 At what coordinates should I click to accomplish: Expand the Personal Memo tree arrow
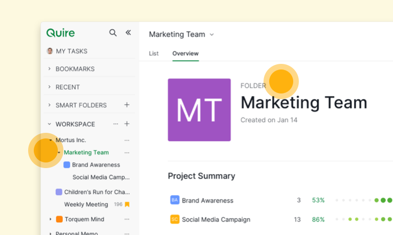point(50,233)
